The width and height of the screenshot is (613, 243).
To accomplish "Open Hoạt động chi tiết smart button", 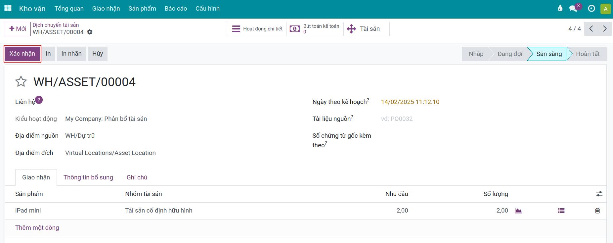I will 257,29.
